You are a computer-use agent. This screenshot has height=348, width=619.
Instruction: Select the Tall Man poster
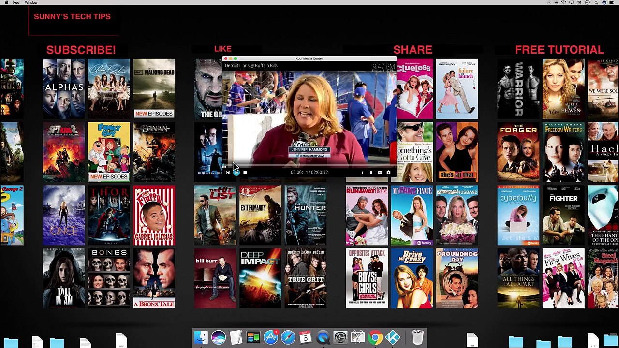(x=64, y=278)
